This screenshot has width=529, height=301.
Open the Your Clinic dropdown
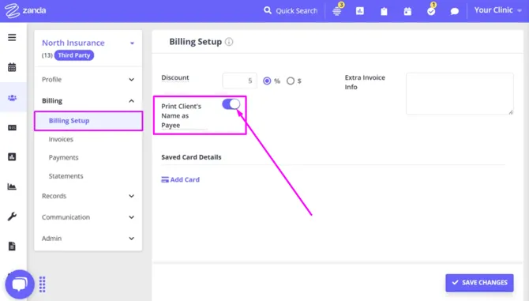click(497, 10)
